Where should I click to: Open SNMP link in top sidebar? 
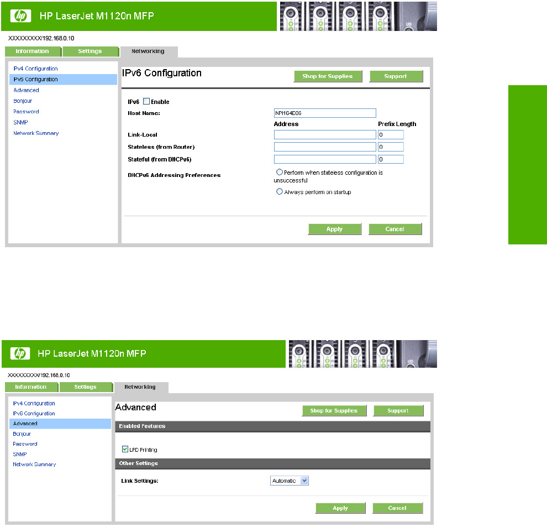20,122
